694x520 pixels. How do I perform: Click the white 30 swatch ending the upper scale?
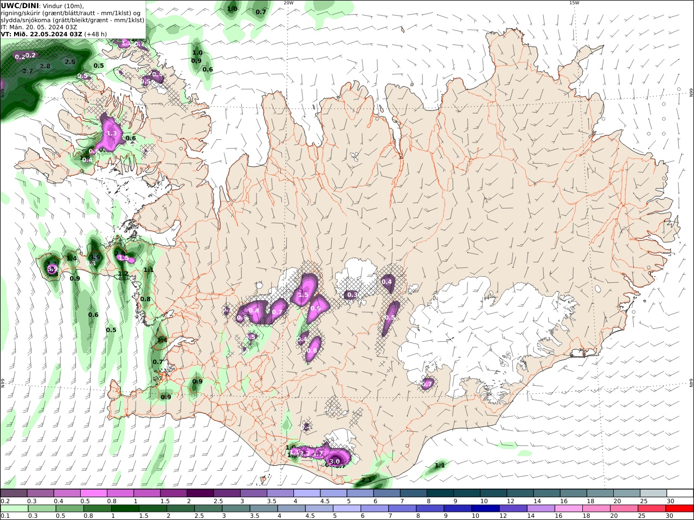[680, 493]
